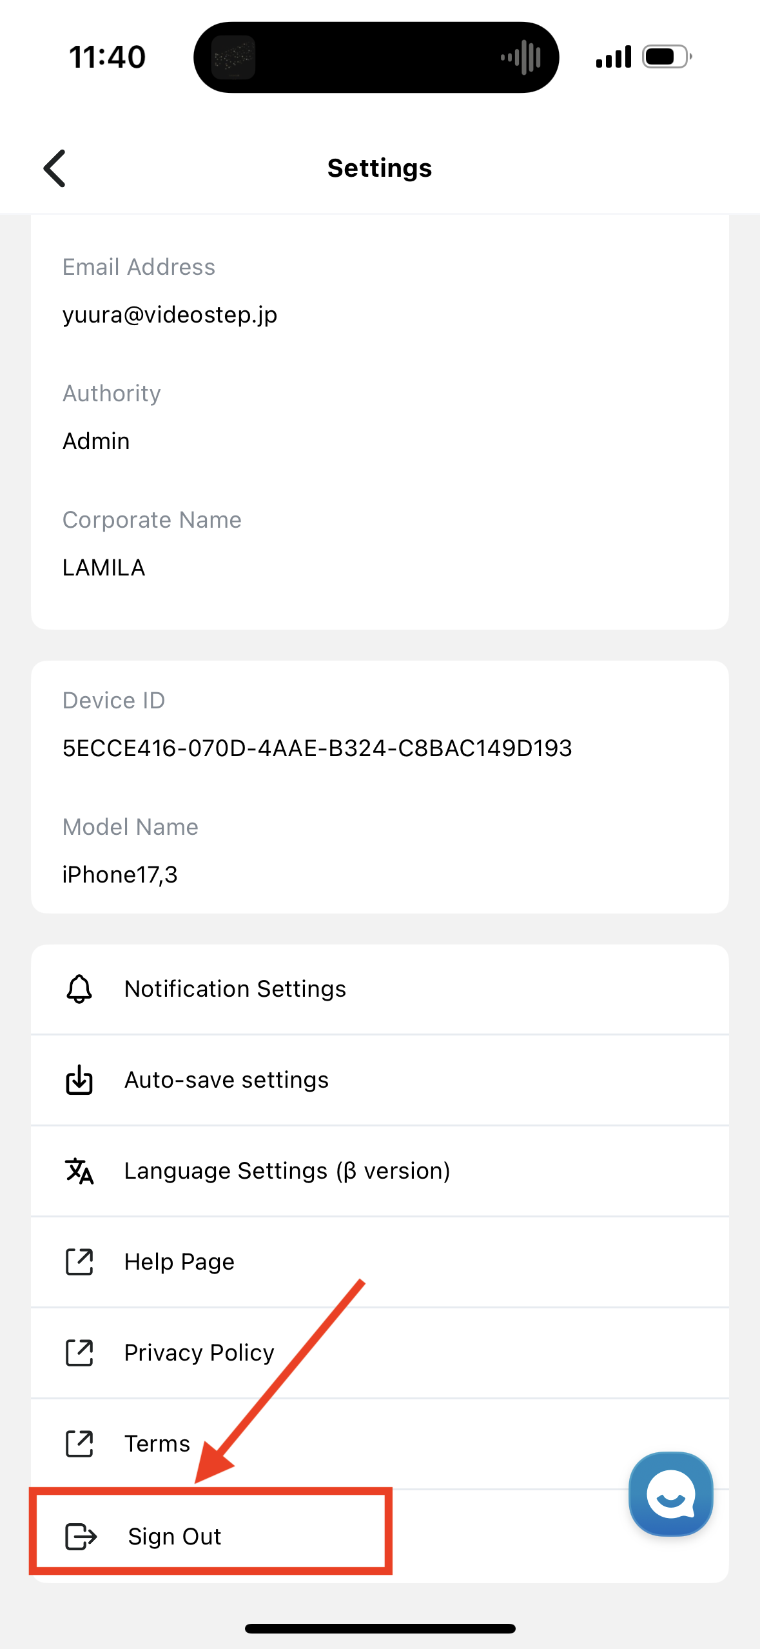
Task: Tap the back chevron arrow
Action: (55, 168)
